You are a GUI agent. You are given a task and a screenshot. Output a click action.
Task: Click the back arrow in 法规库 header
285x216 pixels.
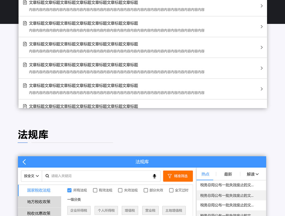tap(24, 162)
